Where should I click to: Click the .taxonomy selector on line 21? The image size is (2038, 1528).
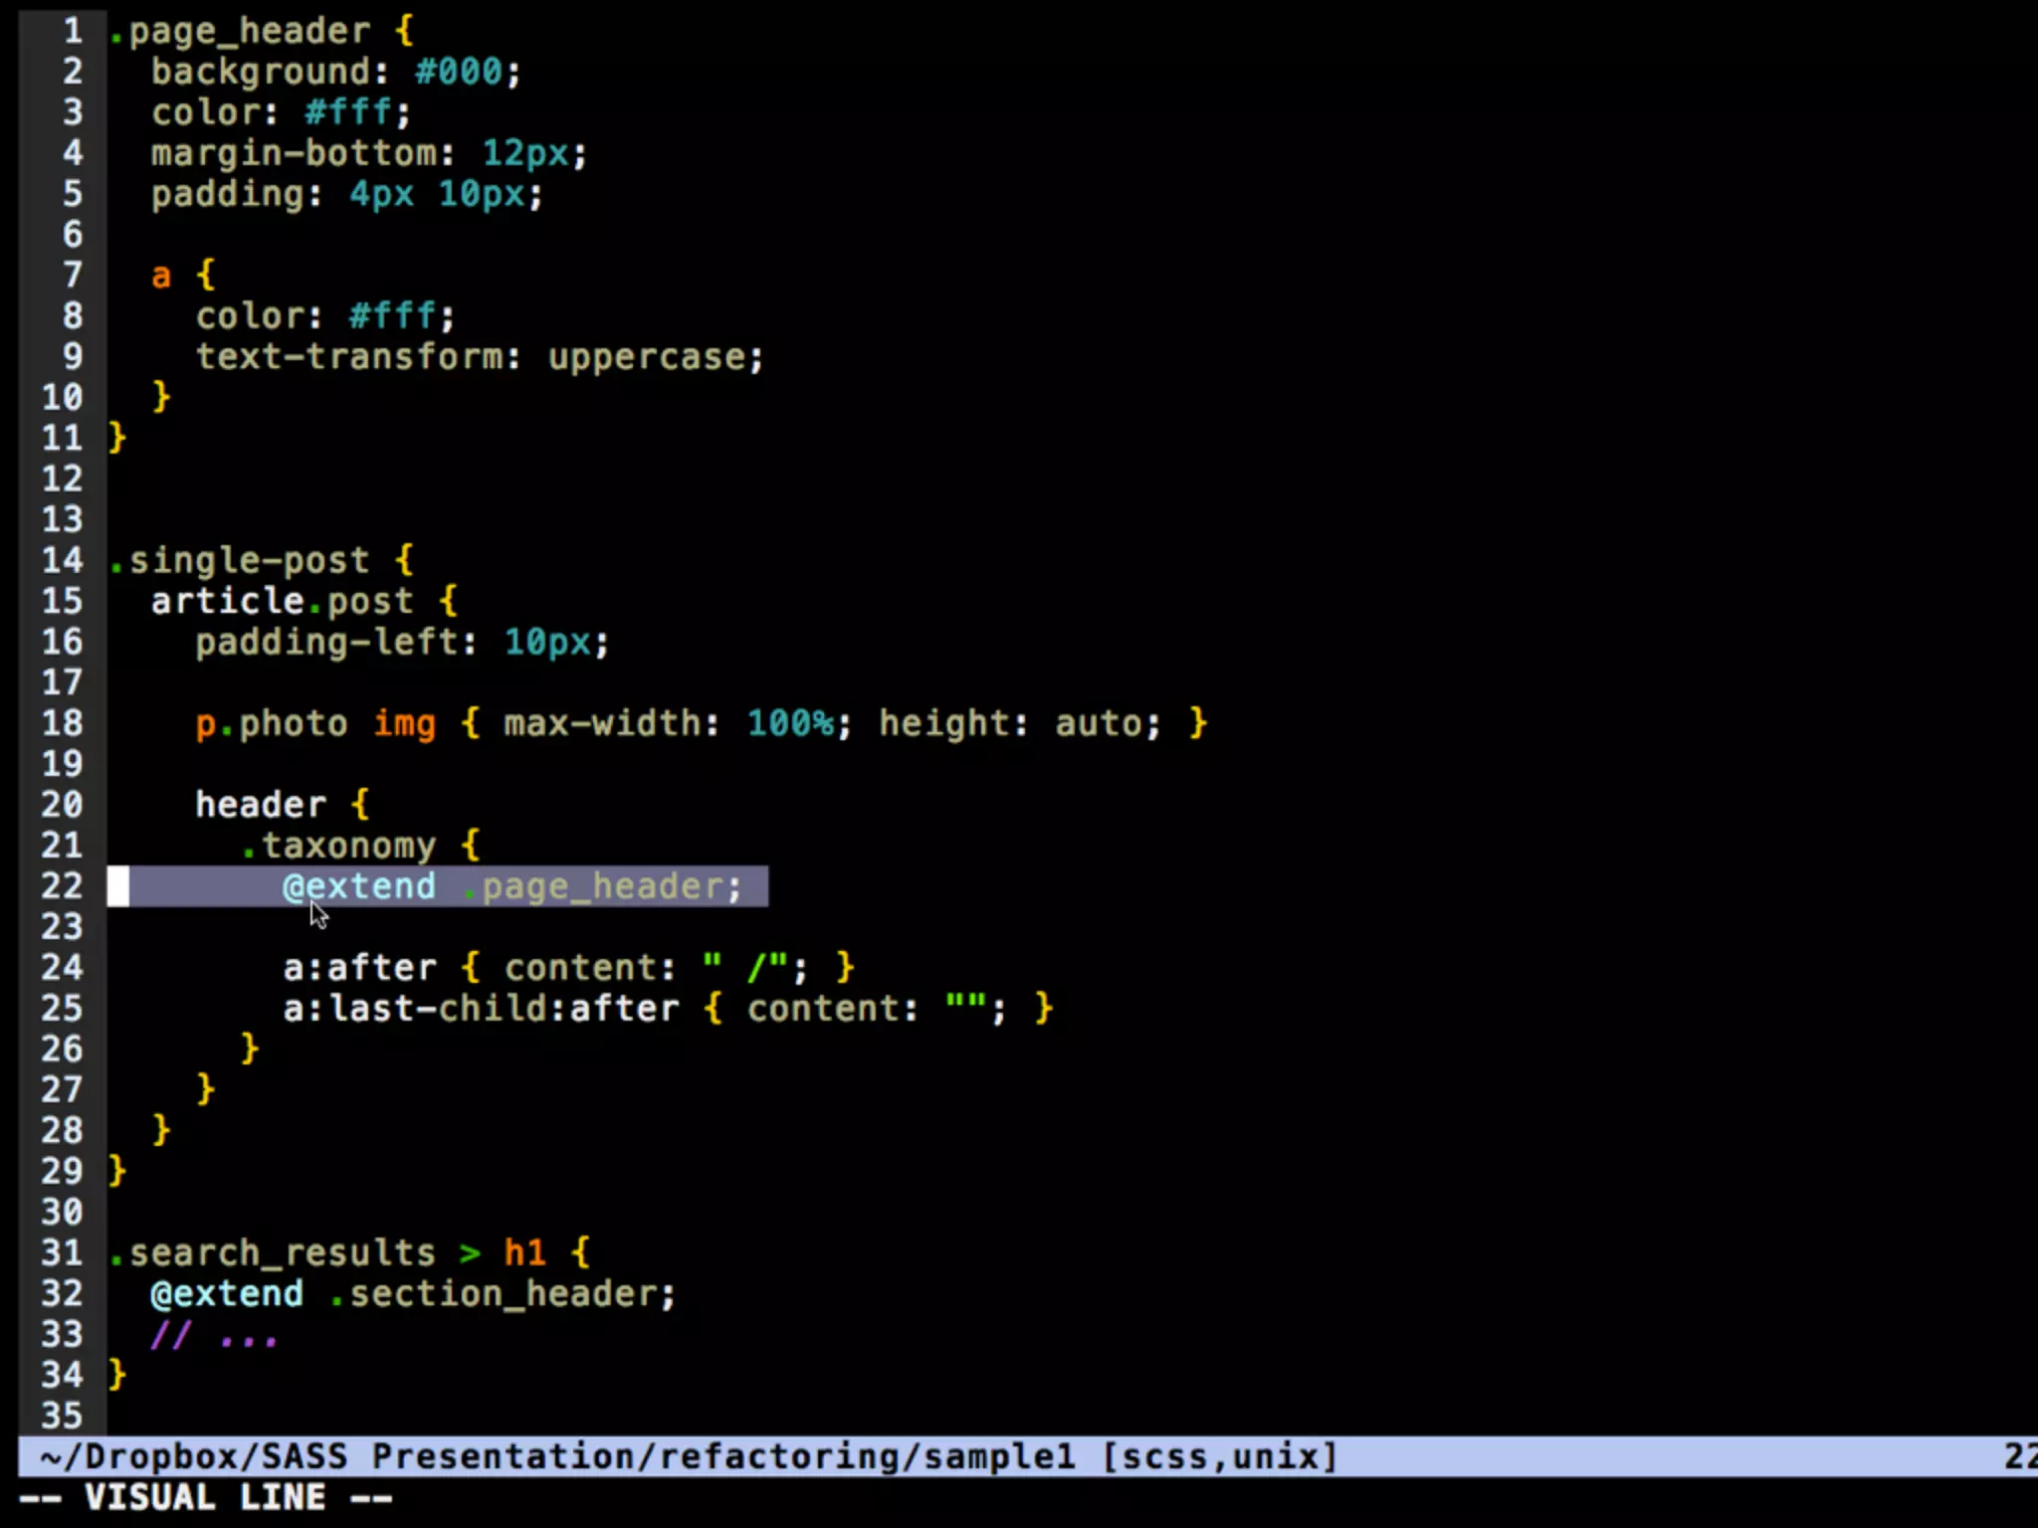point(338,846)
